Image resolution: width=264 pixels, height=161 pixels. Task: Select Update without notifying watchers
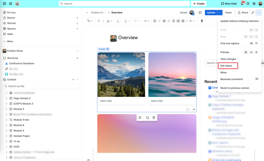[x=239, y=21]
